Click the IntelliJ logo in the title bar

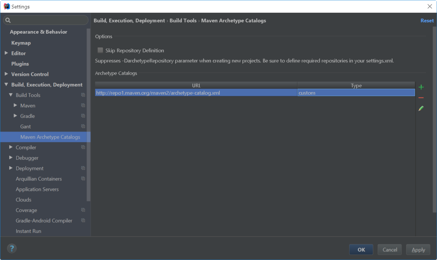[7, 6]
